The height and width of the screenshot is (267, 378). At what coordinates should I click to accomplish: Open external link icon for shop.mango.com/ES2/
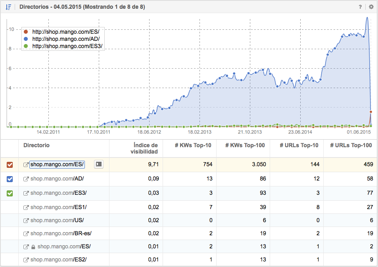point(26,260)
